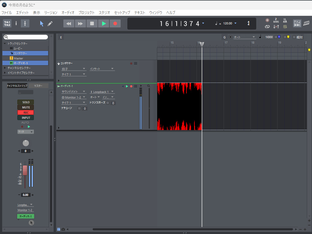Screen dimensions: 312x234
Task: Open the オーディオ menu in the menu bar
Action: [68, 12]
